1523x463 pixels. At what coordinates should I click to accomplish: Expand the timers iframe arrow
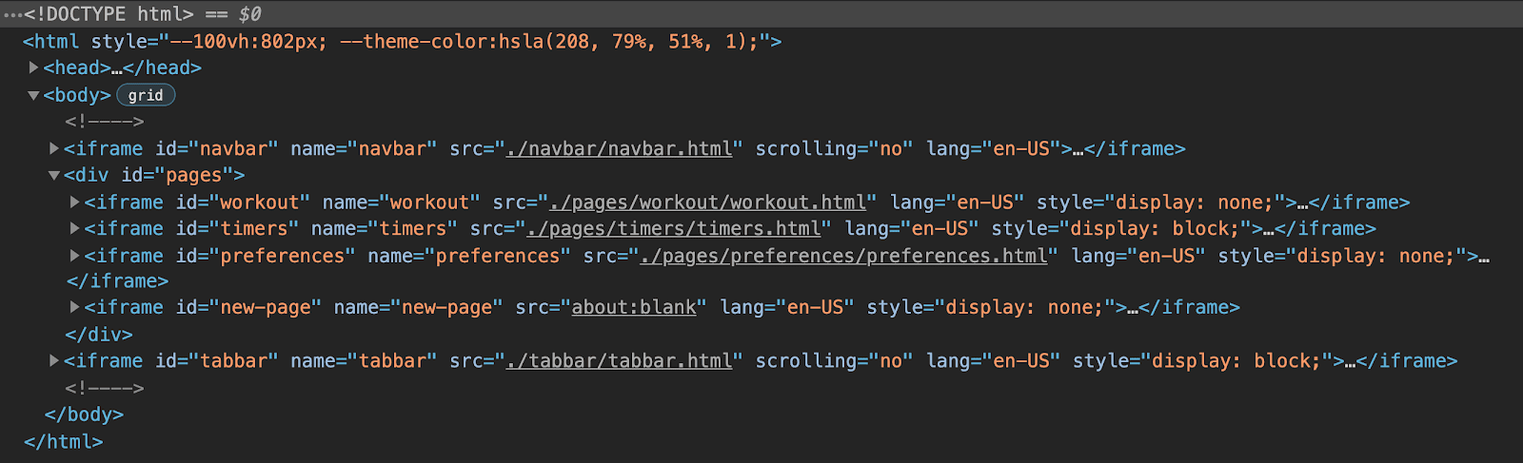(74, 228)
